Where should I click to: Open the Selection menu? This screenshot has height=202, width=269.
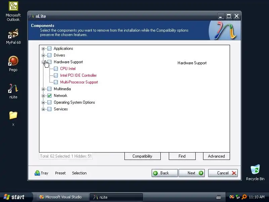[x=79, y=173]
